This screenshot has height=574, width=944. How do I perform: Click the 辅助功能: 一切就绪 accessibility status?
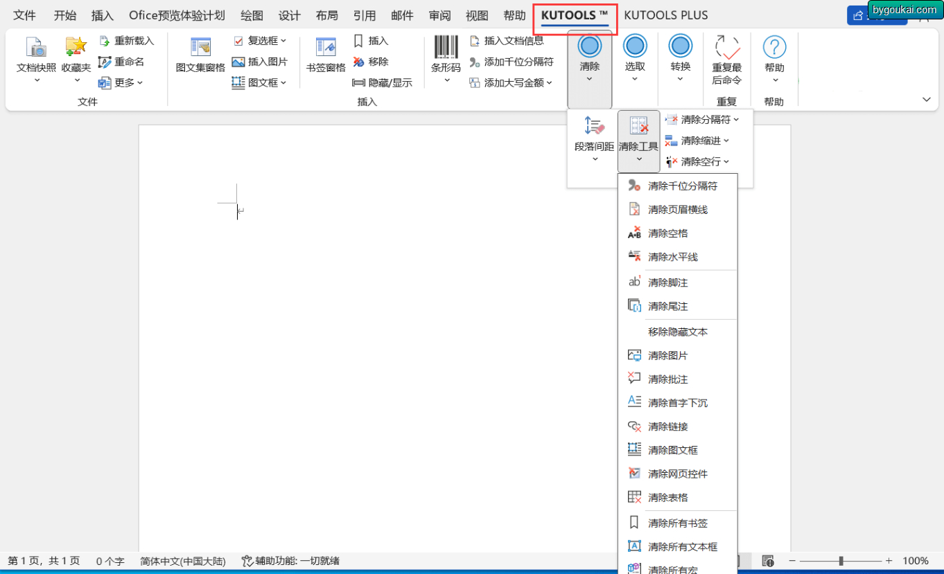[x=290, y=561]
